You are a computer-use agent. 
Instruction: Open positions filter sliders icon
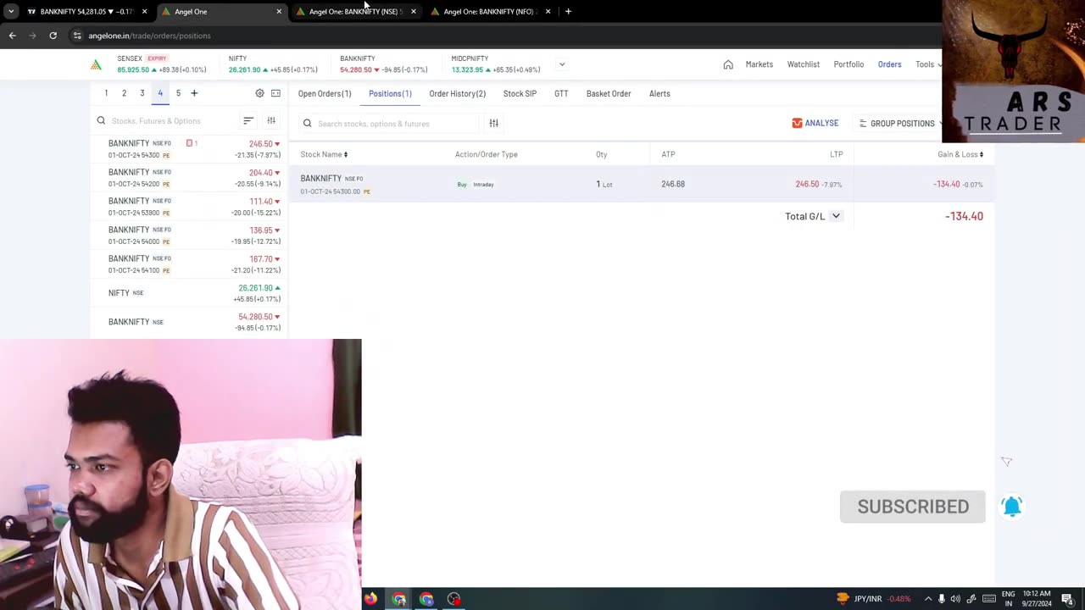pos(493,124)
